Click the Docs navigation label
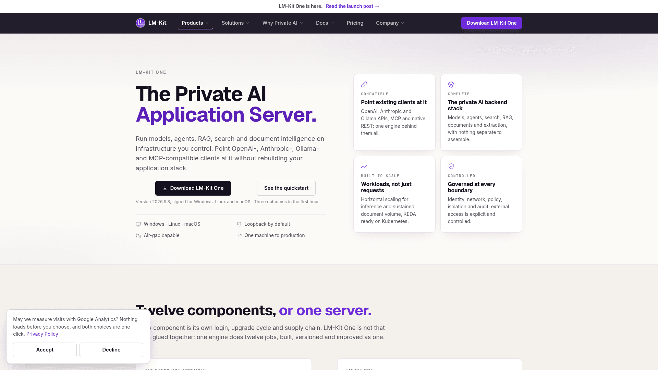This screenshot has width=658, height=370. click(322, 23)
